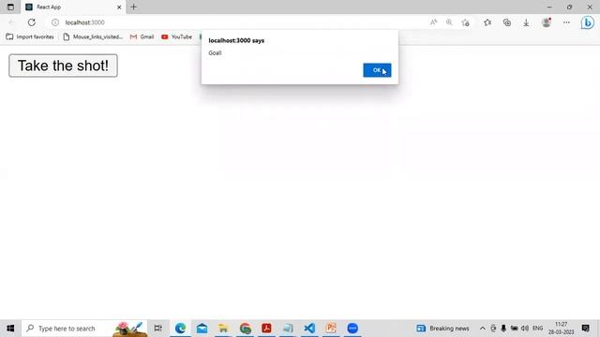
Task: Open the tab actions menu icon
Action: click(x=10, y=7)
